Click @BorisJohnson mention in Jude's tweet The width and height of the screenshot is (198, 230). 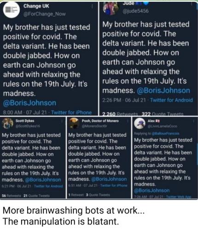pyautogui.click(x=163, y=91)
